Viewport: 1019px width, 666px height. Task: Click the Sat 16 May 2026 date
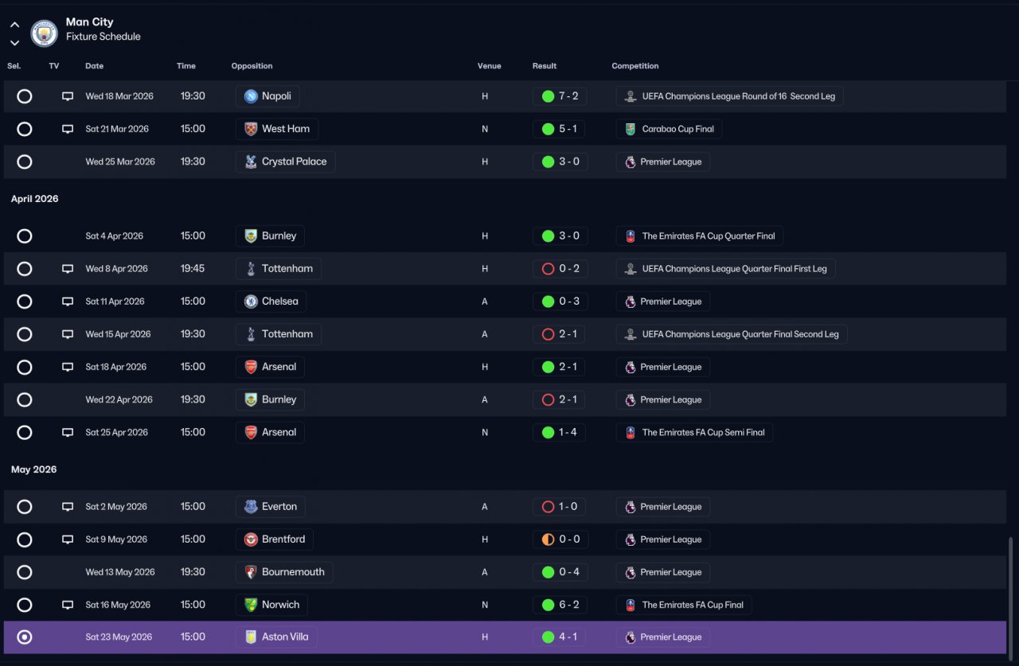(x=118, y=605)
